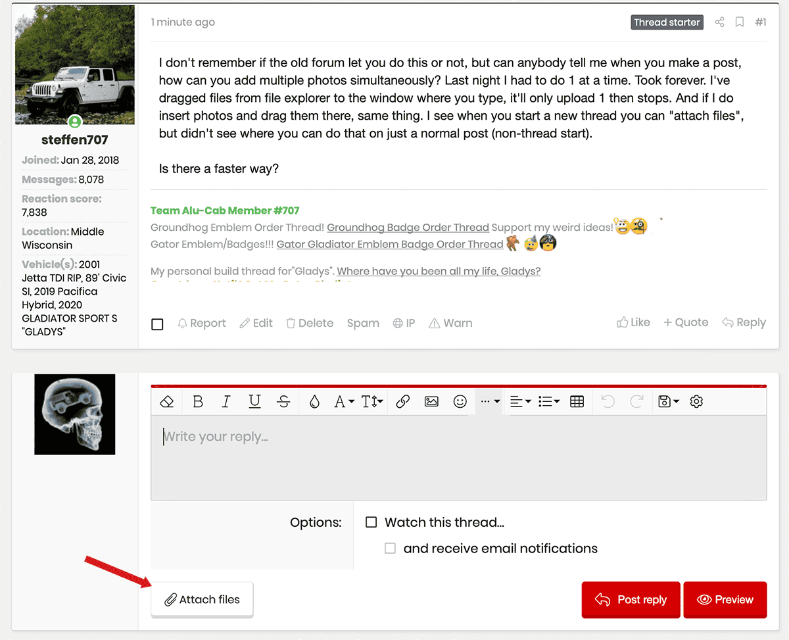789x640 pixels.
Task: Reply to the post via Reply link
Action: [x=744, y=322]
